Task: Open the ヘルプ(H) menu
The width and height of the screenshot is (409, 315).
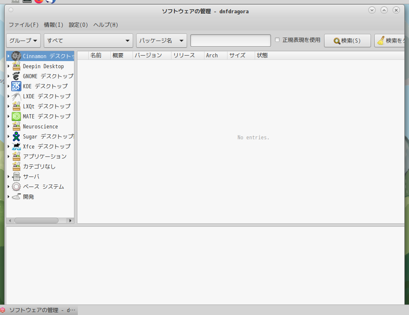Action: pos(106,25)
